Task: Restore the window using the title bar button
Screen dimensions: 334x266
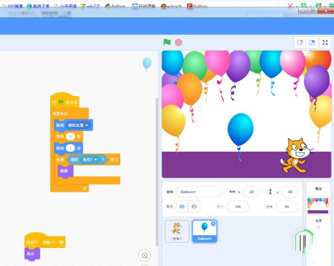Action: 313,11
